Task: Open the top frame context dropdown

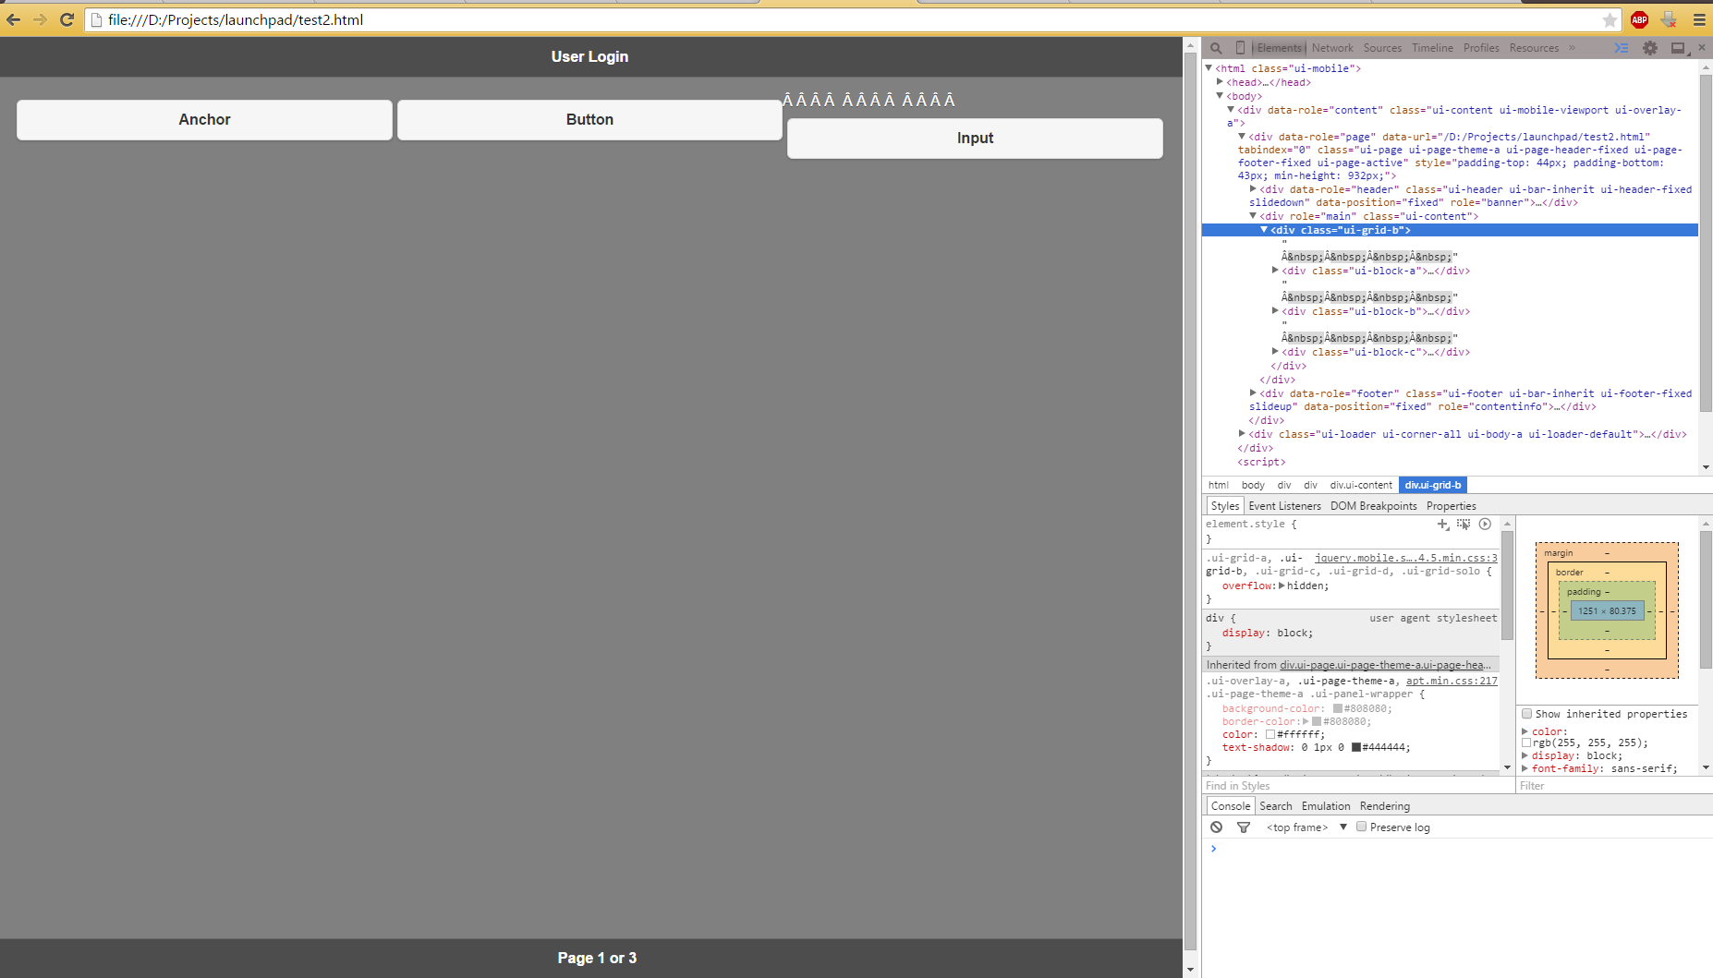Action: click(1306, 827)
